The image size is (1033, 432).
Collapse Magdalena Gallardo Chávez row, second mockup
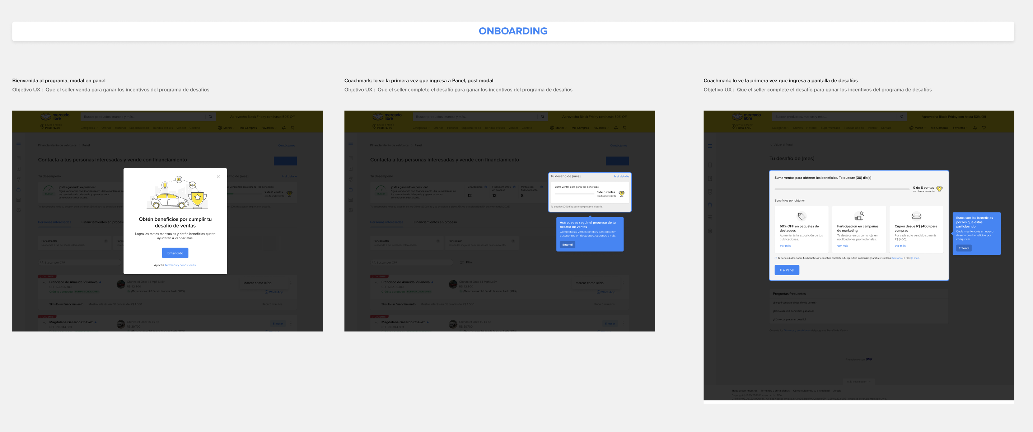click(x=376, y=323)
